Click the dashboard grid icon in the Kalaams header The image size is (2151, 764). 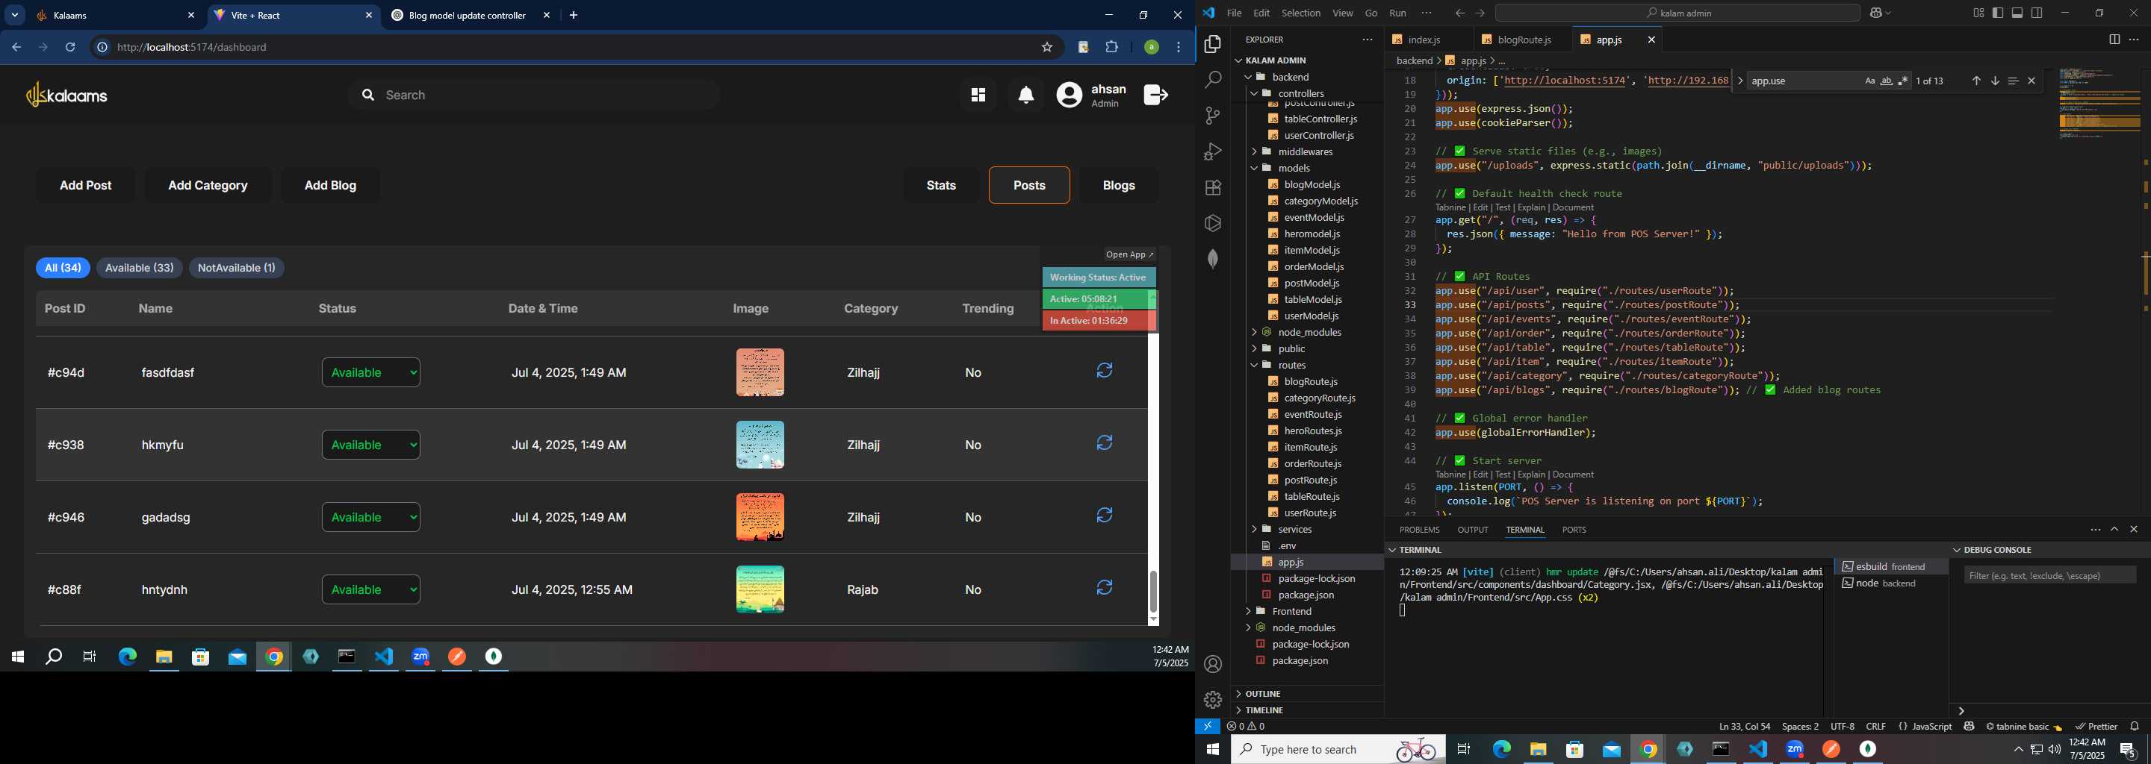(978, 95)
